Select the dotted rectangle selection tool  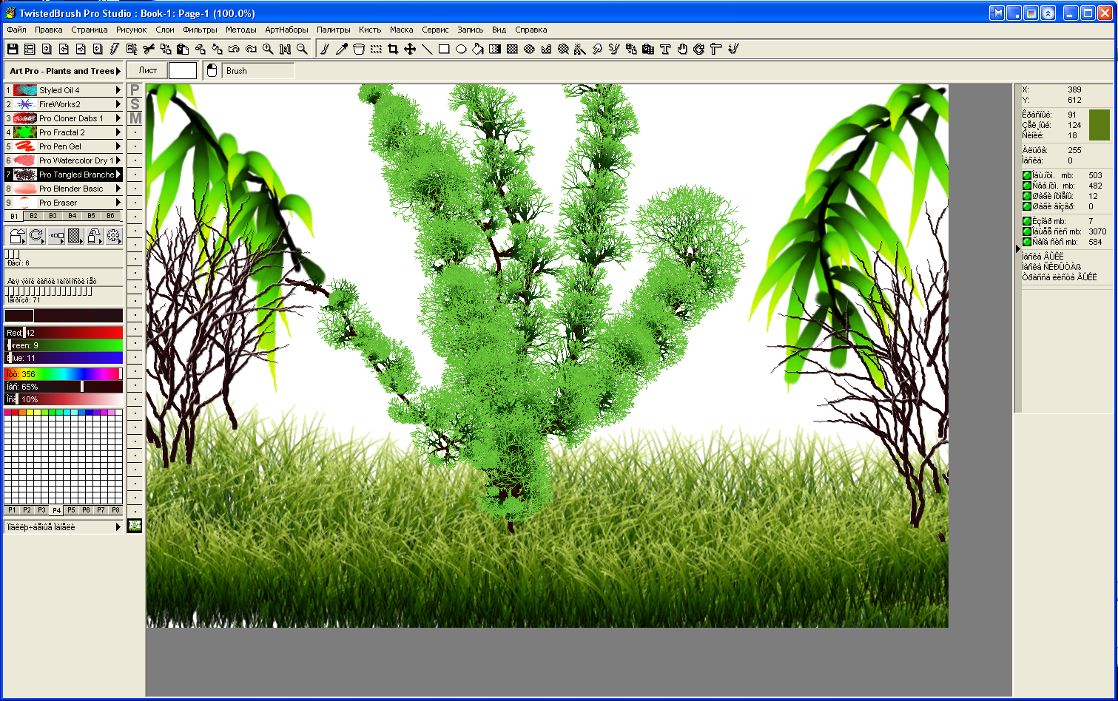pyautogui.click(x=376, y=49)
